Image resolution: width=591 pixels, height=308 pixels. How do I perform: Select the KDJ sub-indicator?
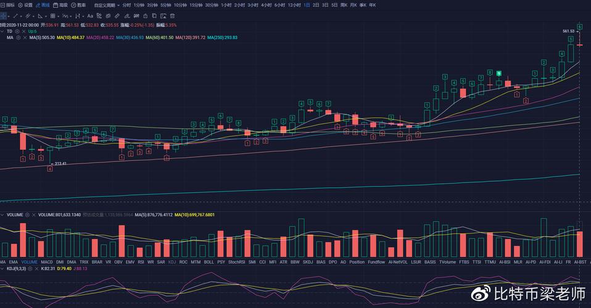(172, 262)
